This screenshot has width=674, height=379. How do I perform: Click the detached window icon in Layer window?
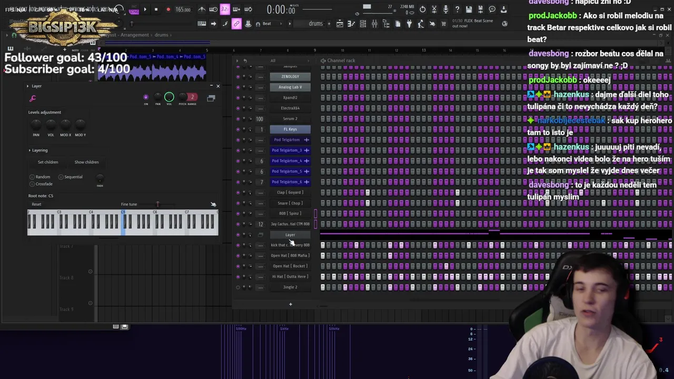tap(211, 98)
